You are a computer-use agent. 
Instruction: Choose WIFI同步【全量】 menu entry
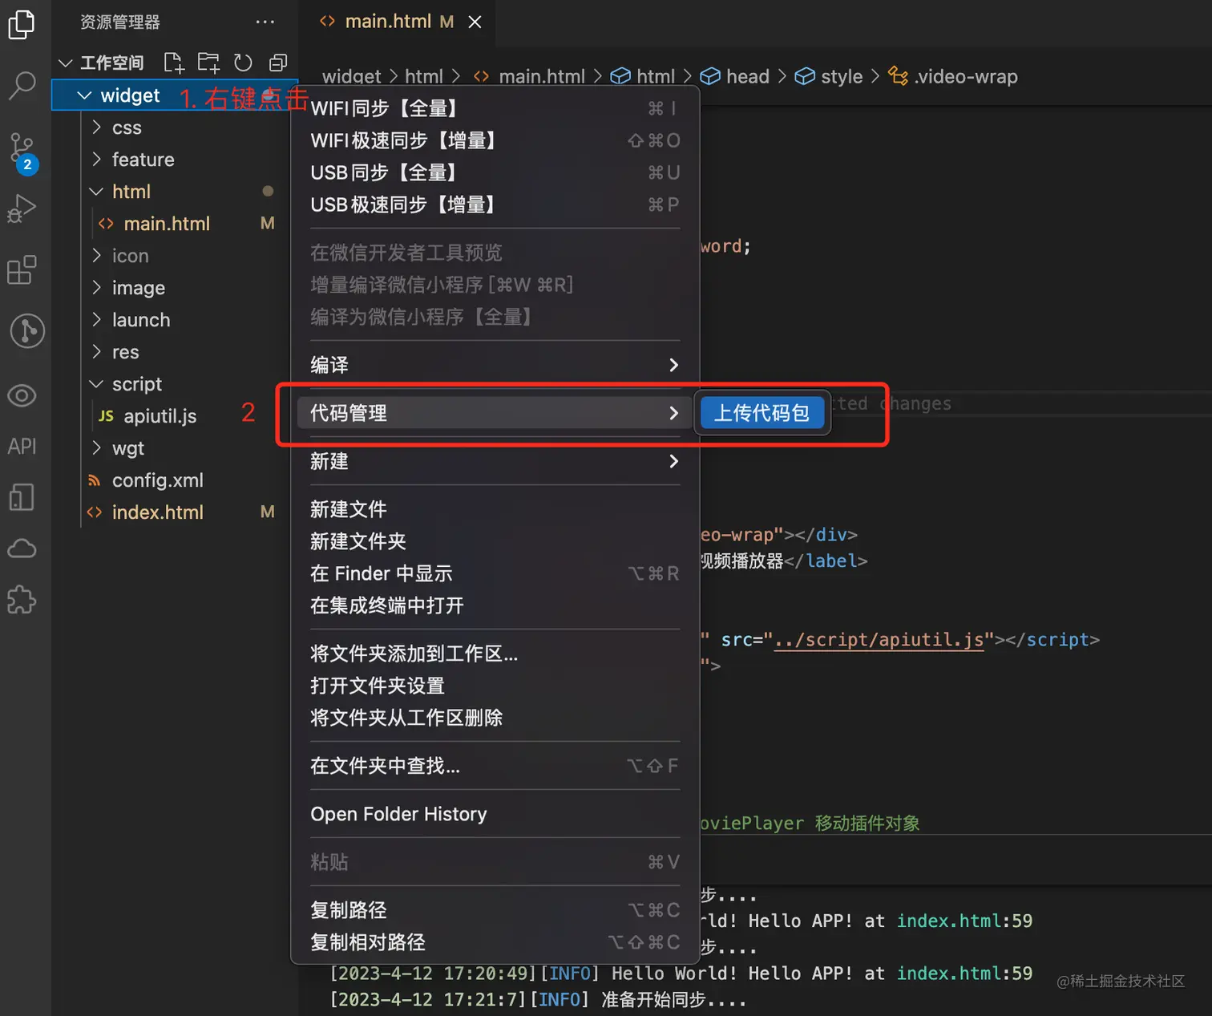pyautogui.click(x=494, y=108)
